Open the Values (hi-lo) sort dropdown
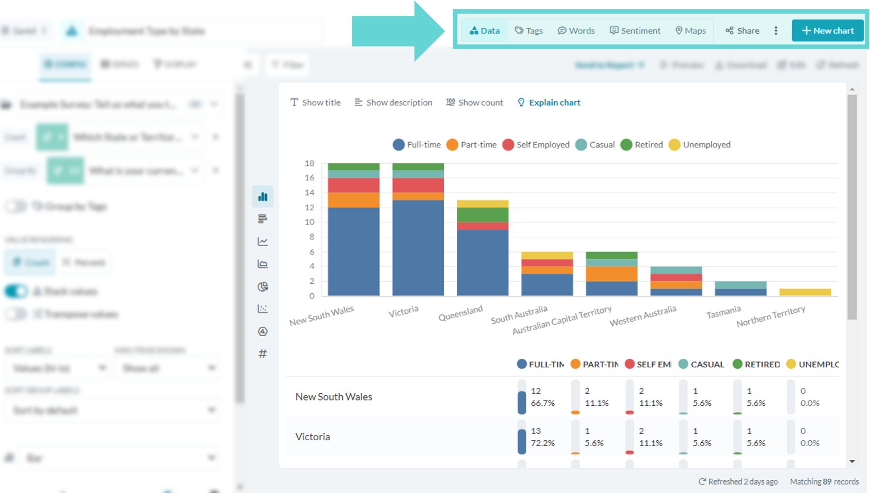The width and height of the screenshot is (870, 493). click(58, 368)
